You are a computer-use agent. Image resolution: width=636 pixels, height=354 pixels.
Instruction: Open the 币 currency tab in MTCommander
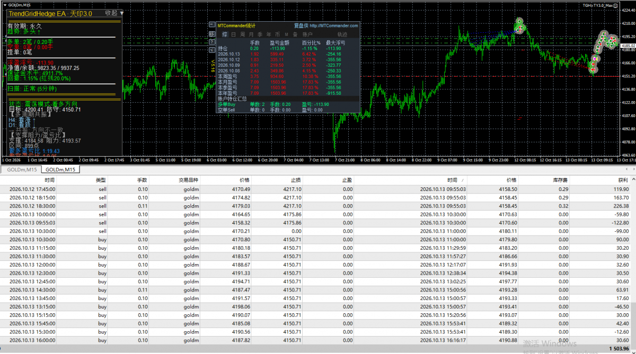pyautogui.click(x=278, y=34)
